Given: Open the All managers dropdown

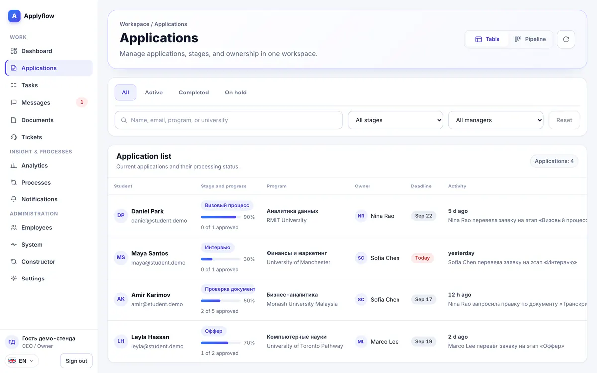Looking at the screenshot, I should click(496, 120).
